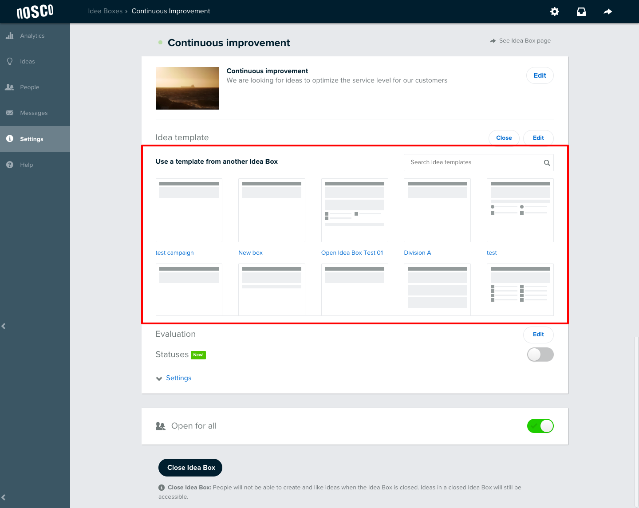Select the Open Idea Box Test 01 thumbnail
The image size is (639, 508).
355,210
